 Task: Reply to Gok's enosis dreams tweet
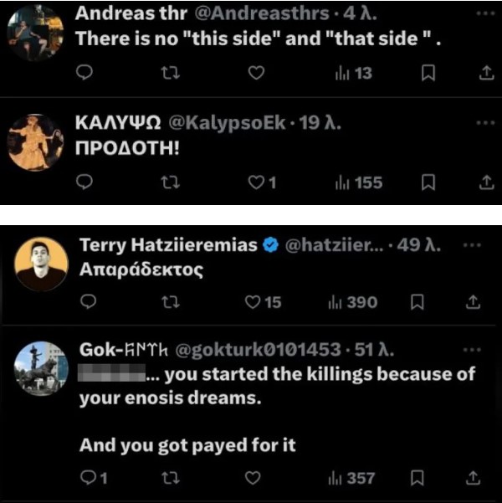pyautogui.click(x=88, y=478)
